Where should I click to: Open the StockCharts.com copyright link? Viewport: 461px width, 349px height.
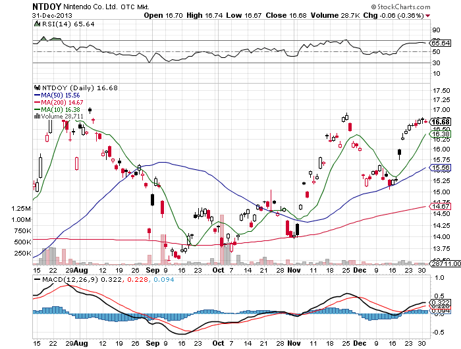point(400,7)
